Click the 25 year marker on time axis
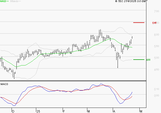This screenshot has width=161, height=113. click(x=38, y=111)
